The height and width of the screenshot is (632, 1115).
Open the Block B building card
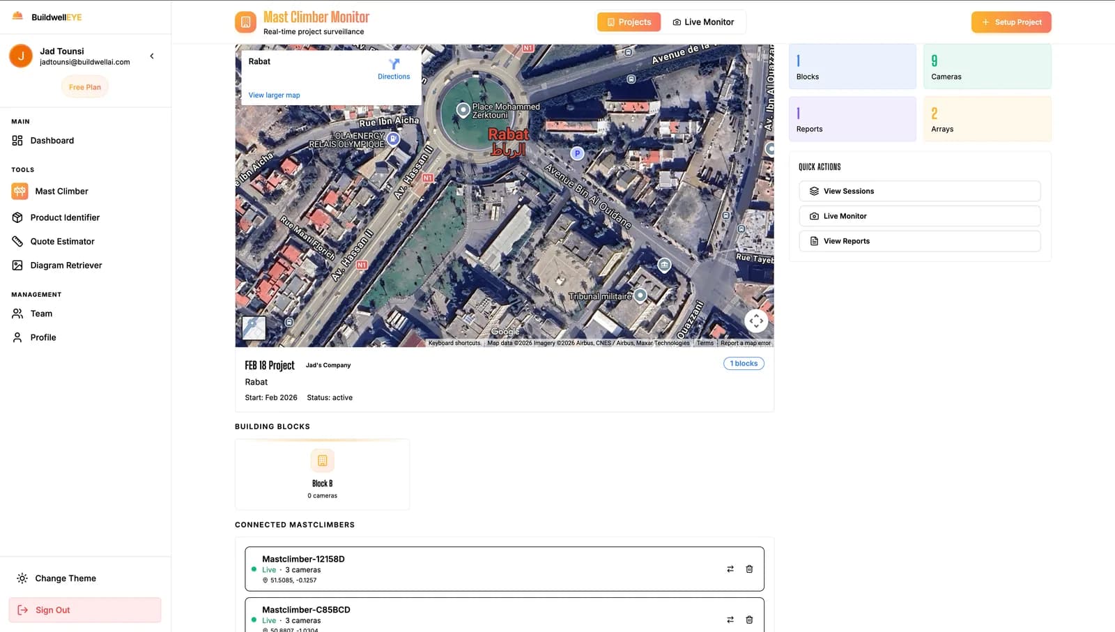coord(323,475)
